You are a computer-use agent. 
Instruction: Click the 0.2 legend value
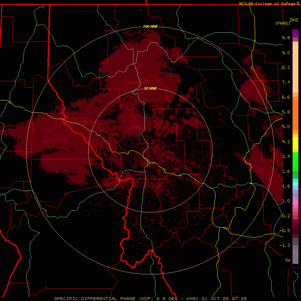(286, 216)
